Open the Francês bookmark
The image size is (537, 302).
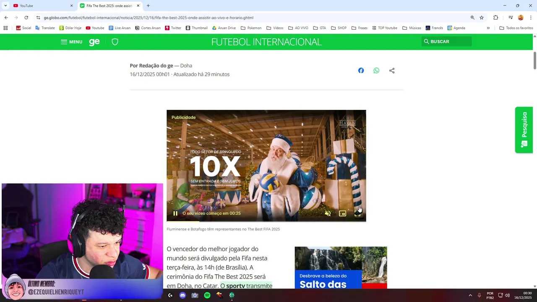(434, 28)
